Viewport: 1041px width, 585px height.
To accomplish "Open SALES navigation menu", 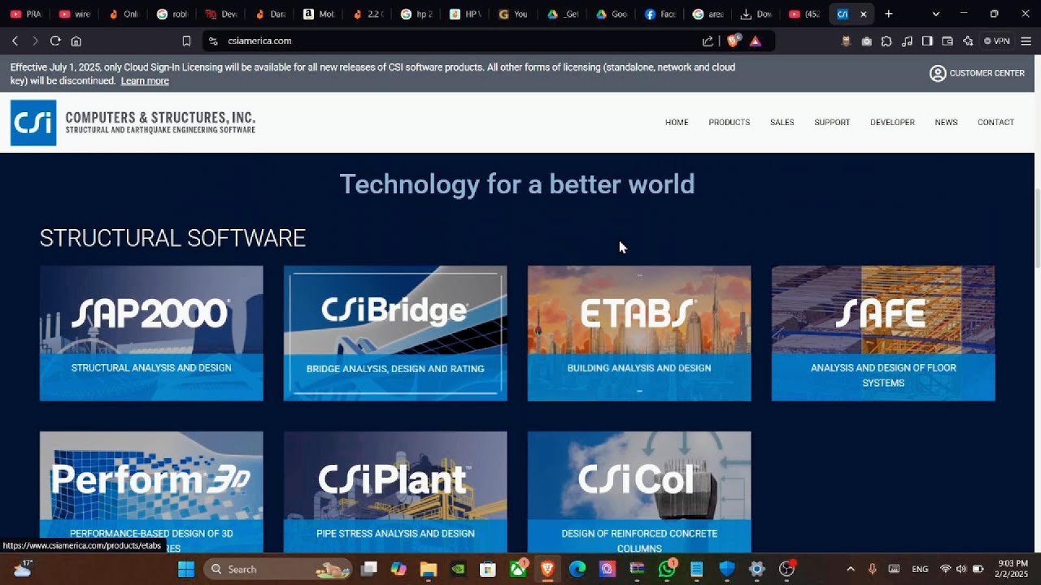I will tap(782, 123).
